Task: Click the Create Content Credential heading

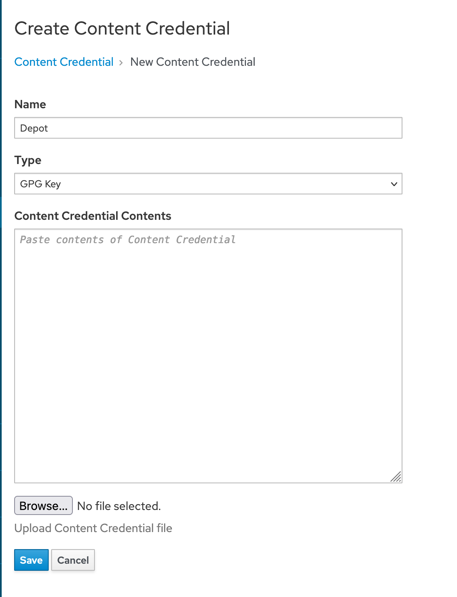Action: click(x=122, y=29)
